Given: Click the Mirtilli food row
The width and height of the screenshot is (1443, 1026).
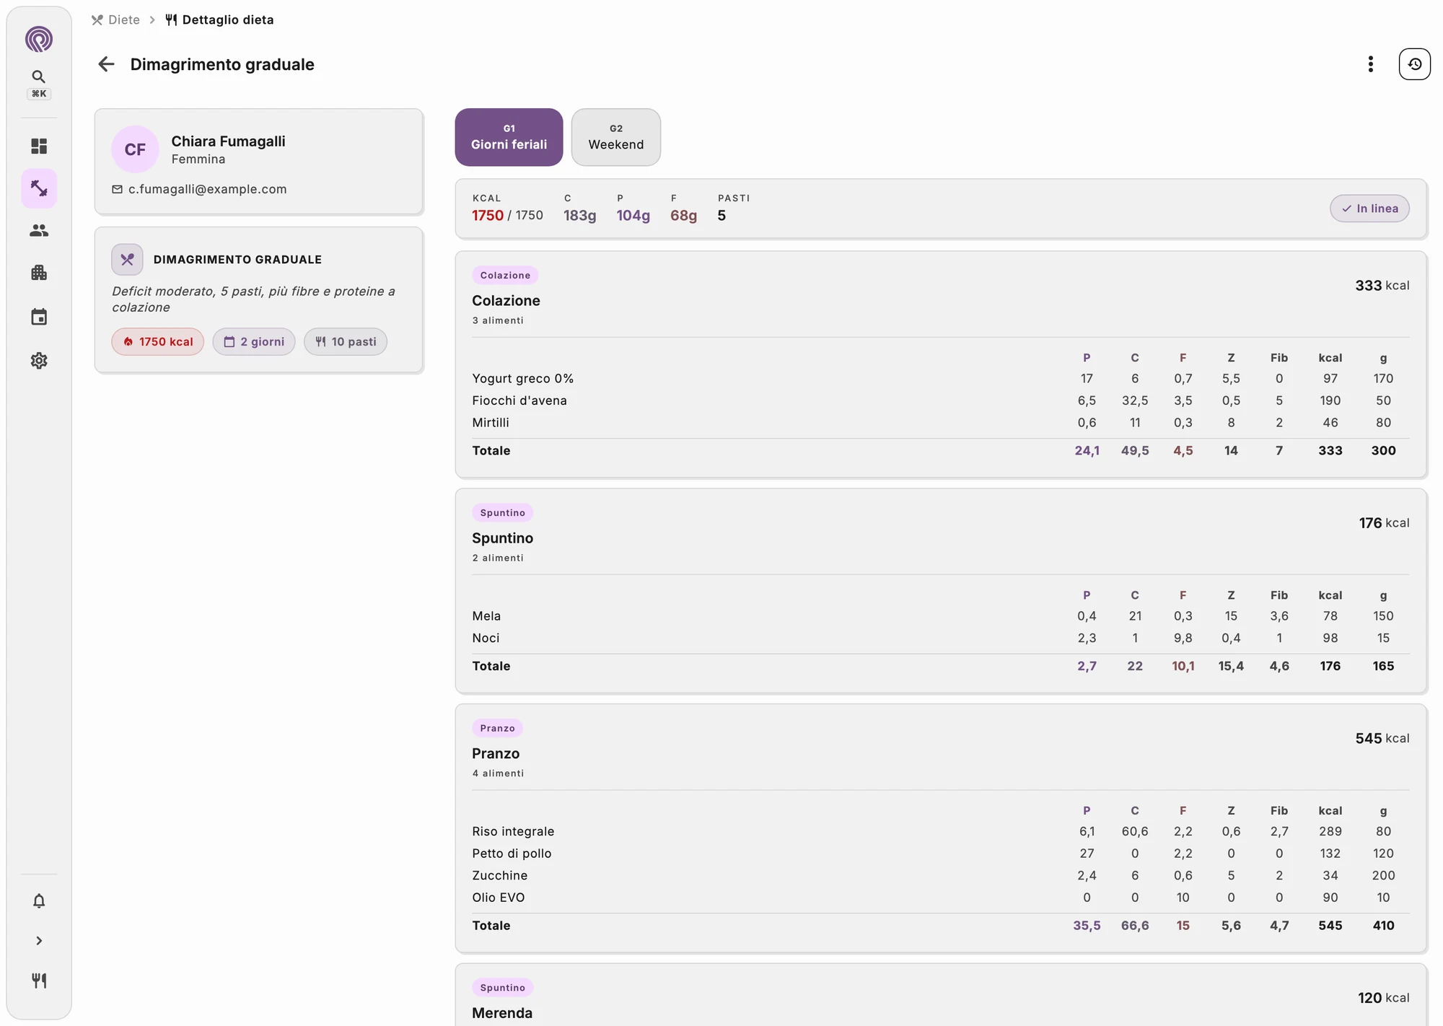Looking at the screenshot, I should [x=940, y=422].
